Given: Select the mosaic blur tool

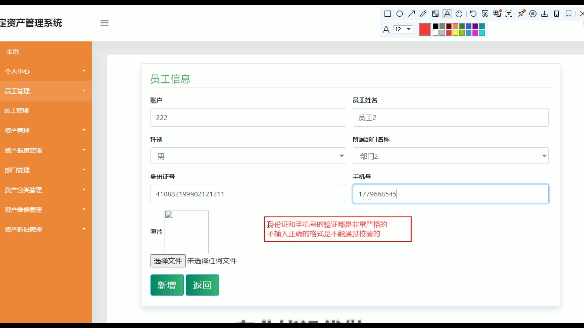Looking at the screenshot, I should coord(435,14).
